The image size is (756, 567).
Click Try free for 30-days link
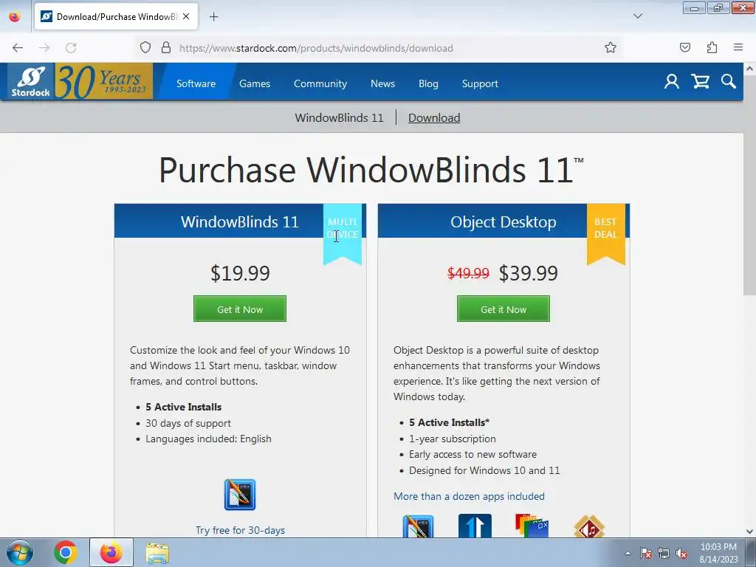tap(240, 530)
